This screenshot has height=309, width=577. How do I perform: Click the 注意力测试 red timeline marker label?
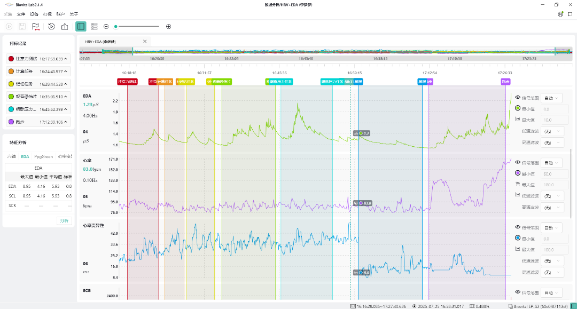127,82
